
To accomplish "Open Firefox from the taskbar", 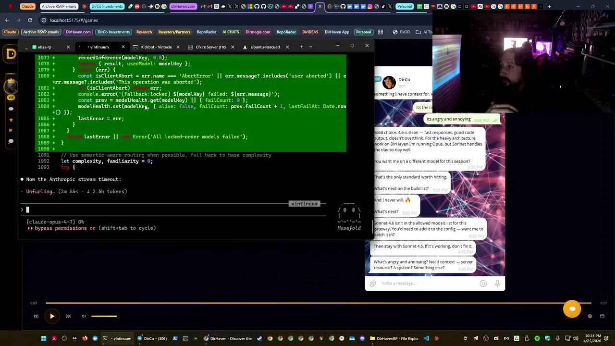I will 85,339.
